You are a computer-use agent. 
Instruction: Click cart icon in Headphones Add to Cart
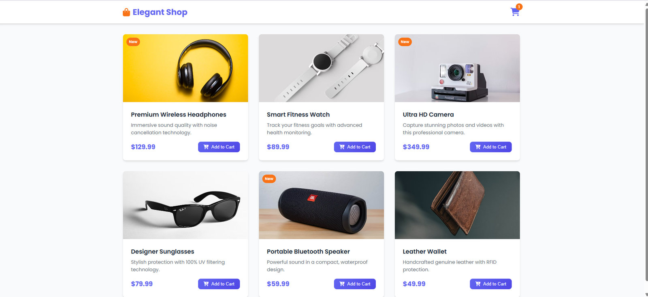point(206,147)
